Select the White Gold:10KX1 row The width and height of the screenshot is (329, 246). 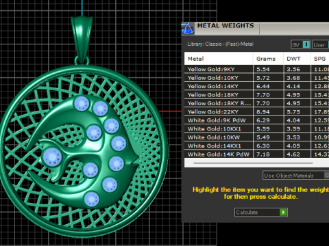257,129
